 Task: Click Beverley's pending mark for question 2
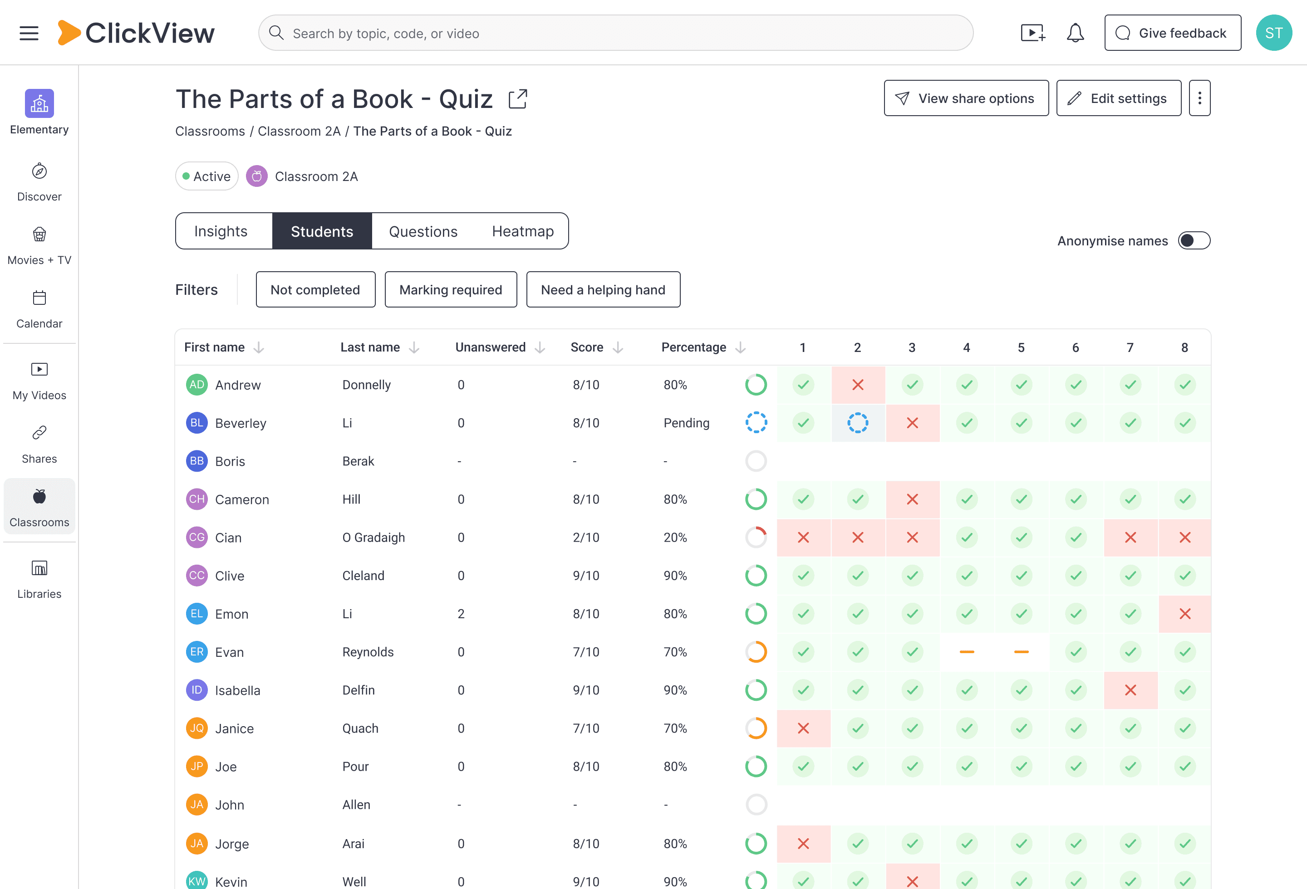[x=858, y=423]
